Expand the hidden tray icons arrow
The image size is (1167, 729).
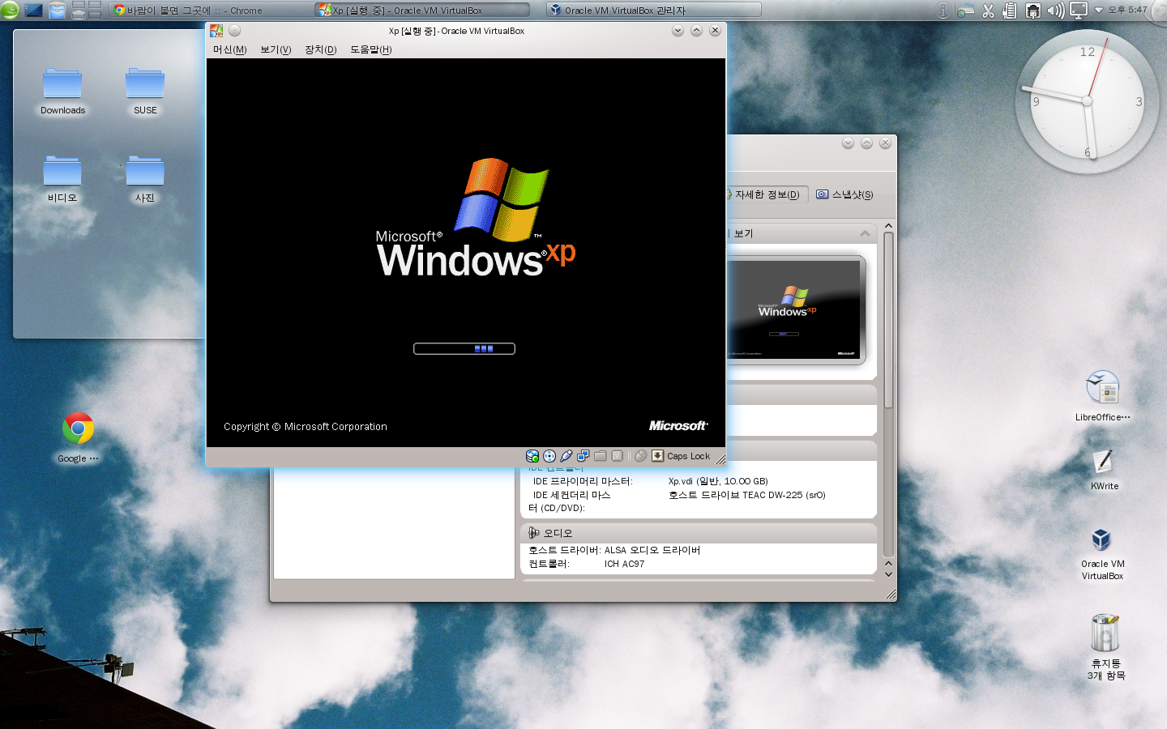[1099, 11]
